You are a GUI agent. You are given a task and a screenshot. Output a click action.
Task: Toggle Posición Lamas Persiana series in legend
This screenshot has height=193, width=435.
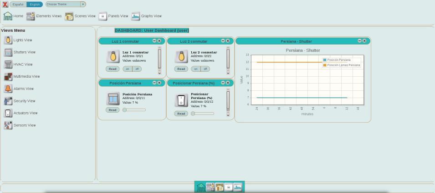pos(342,65)
